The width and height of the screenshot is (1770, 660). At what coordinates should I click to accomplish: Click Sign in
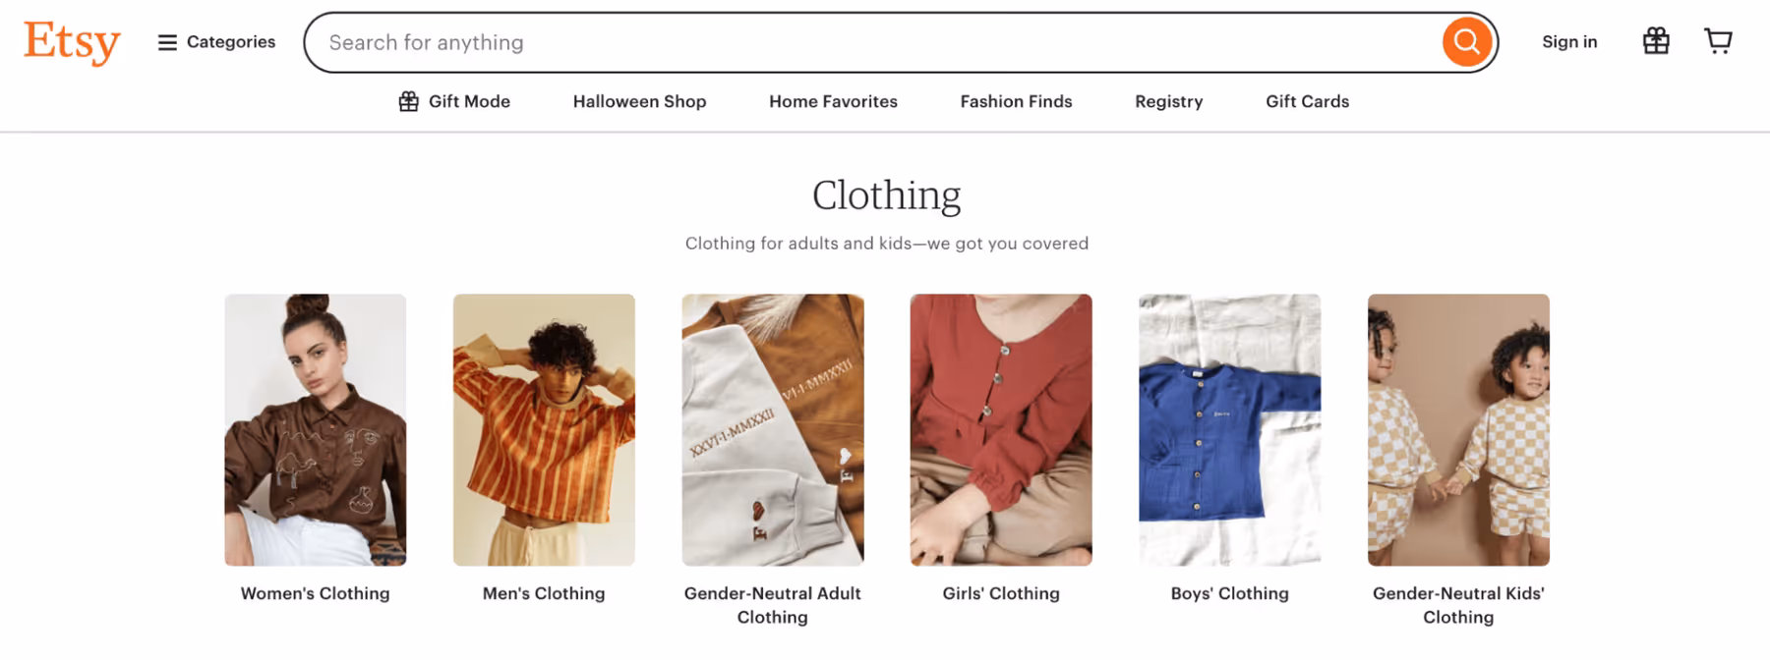[x=1569, y=42]
